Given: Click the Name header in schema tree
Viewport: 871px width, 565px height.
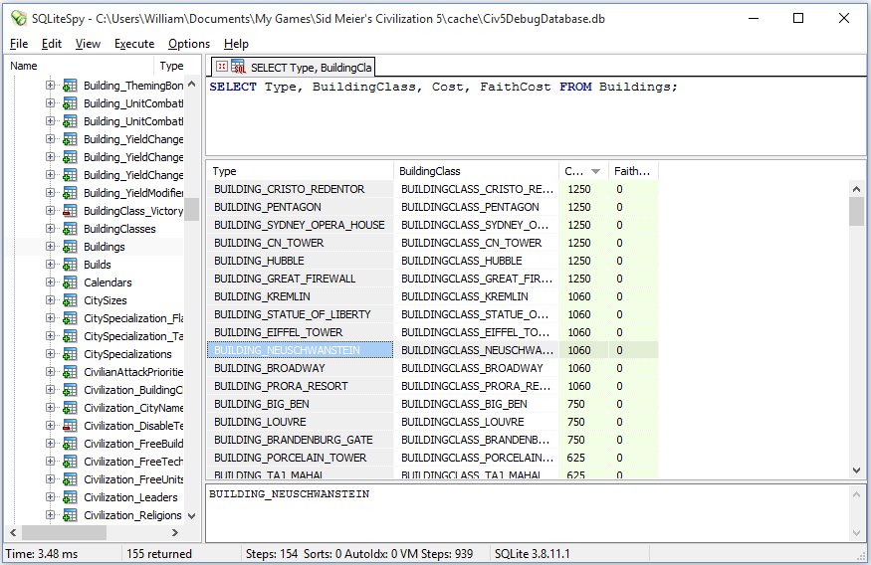Looking at the screenshot, I should pyautogui.click(x=81, y=66).
